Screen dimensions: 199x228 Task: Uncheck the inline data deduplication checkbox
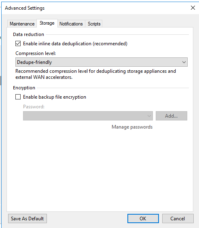click(x=18, y=44)
